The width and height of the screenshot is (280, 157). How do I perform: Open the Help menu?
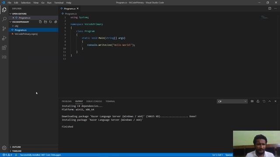[69, 3]
